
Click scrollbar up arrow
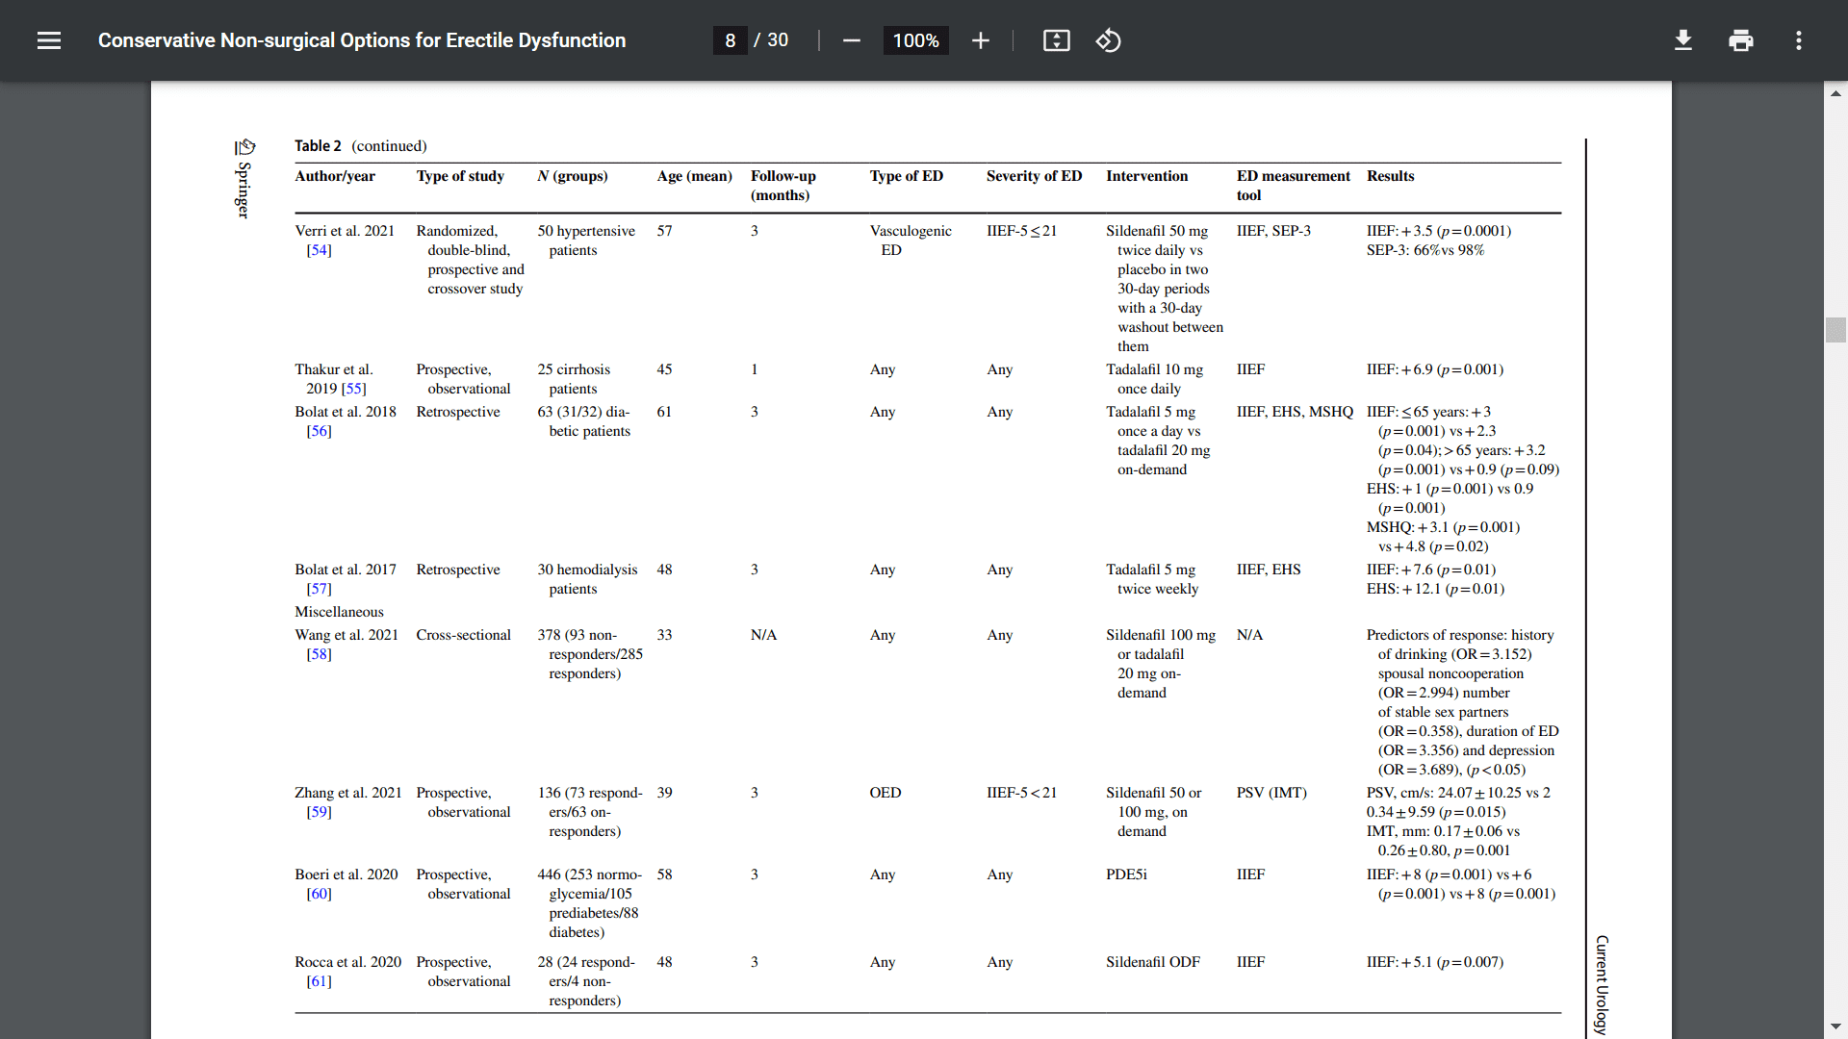coord(1836,93)
